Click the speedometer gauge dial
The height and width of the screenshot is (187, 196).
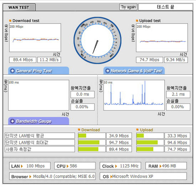click(97, 41)
